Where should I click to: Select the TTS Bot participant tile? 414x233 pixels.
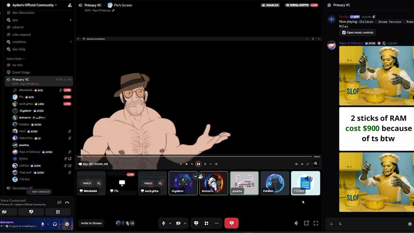click(x=306, y=183)
